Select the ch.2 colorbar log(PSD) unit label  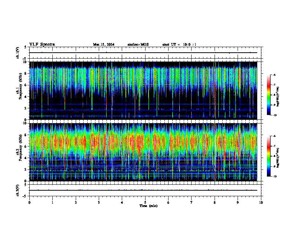click(278, 158)
